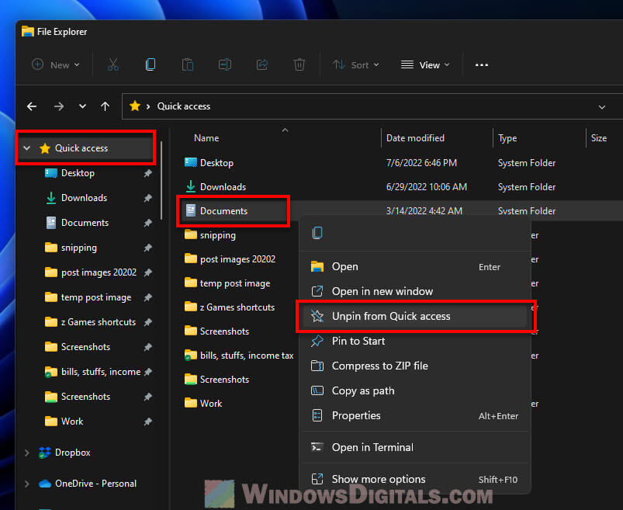Click the Delete trash icon
The height and width of the screenshot is (510, 623).
coord(299,64)
